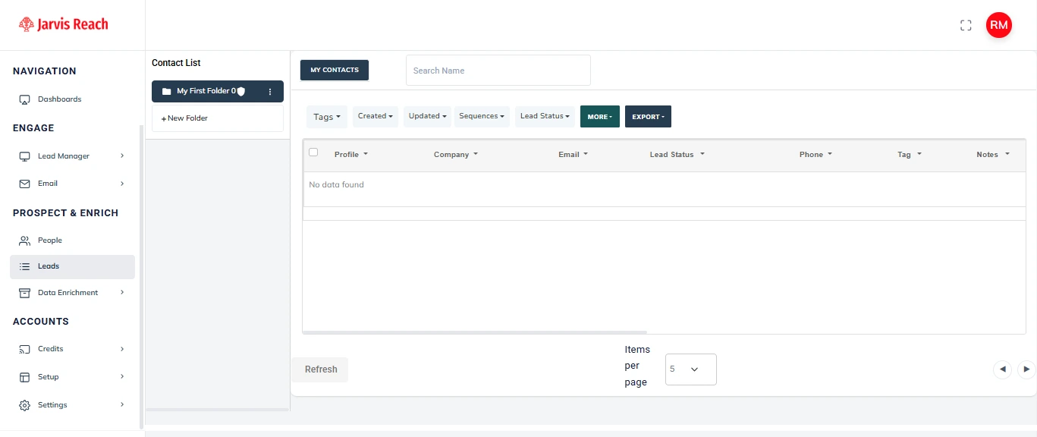1037x437 pixels.
Task: Expand the Settings submenu chevron
Action: [122, 405]
